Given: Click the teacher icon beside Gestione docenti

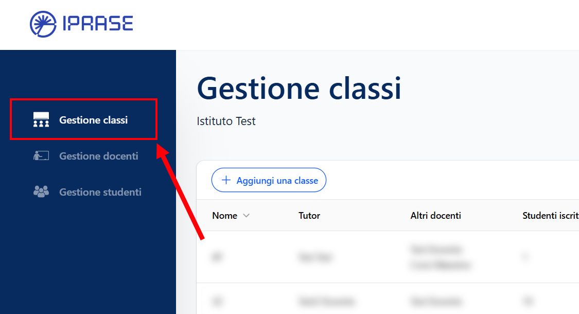Looking at the screenshot, I should (41, 155).
